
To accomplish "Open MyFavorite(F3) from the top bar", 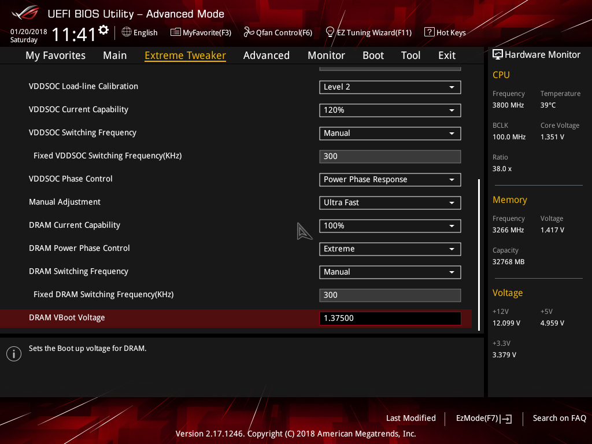I will point(201,32).
